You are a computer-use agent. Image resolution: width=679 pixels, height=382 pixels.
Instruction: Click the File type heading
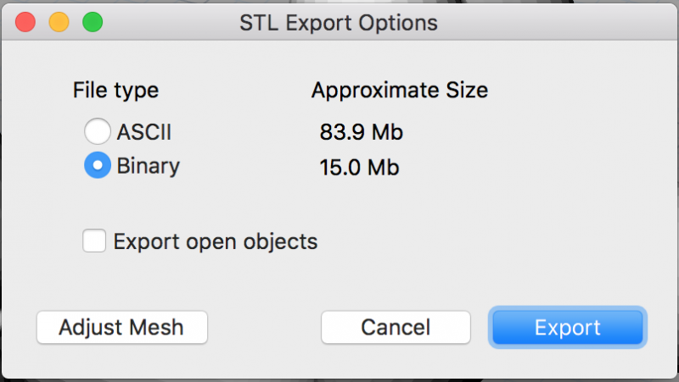[x=115, y=90]
